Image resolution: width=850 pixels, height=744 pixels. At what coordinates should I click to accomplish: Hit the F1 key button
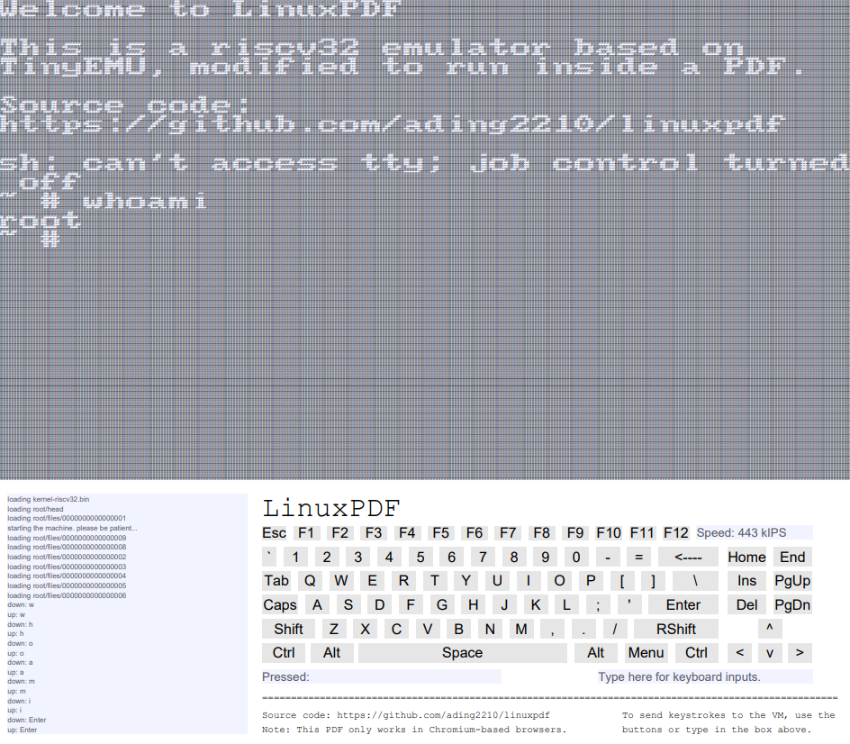pyautogui.click(x=306, y=533)
